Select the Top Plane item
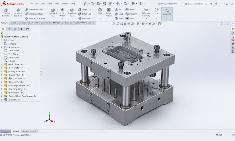235x141 pixels. (x=13, y=54)
